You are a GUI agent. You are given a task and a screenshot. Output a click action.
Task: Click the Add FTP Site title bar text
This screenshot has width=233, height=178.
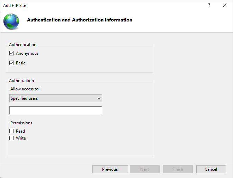15,6
